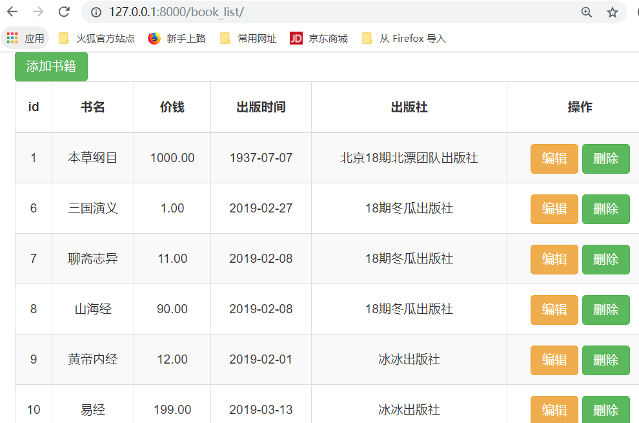Select the book name 本草纲目

93,158
